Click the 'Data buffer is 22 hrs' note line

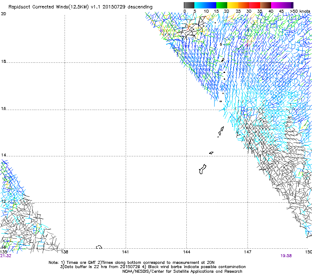[153, 267]
